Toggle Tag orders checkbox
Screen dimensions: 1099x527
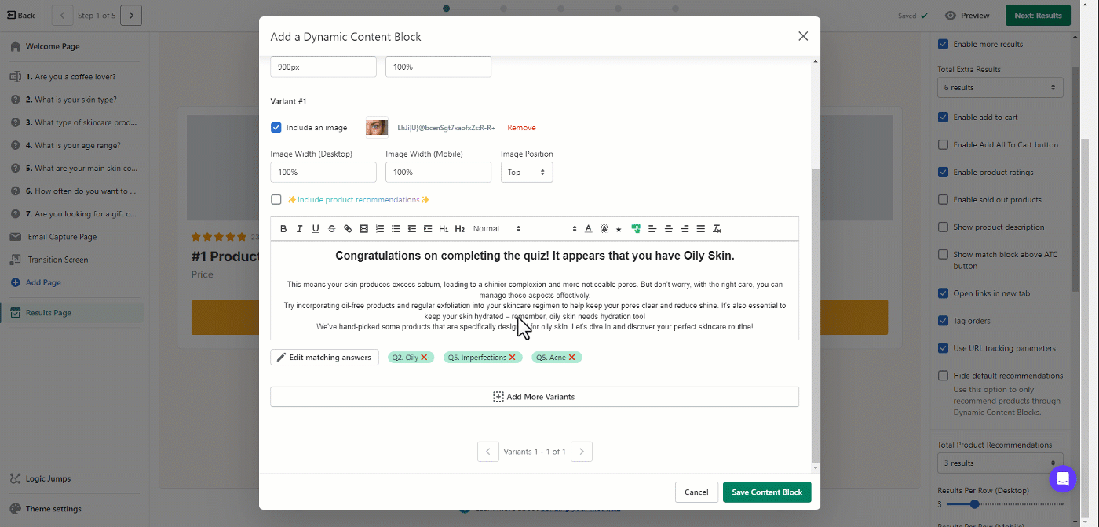[x=944, y=321]
